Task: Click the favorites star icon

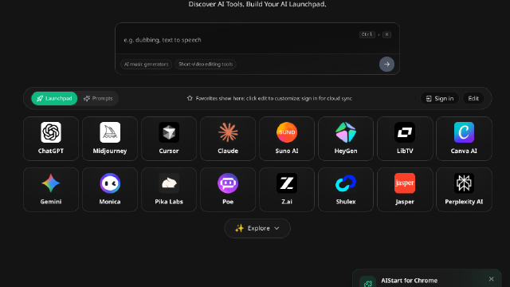Action: tap(190, 98)
